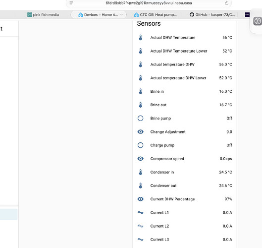This screenshot has width=262, height=248.
Task: Click thermometer icon of Actual temperature DHW
Action: point(140,64)
